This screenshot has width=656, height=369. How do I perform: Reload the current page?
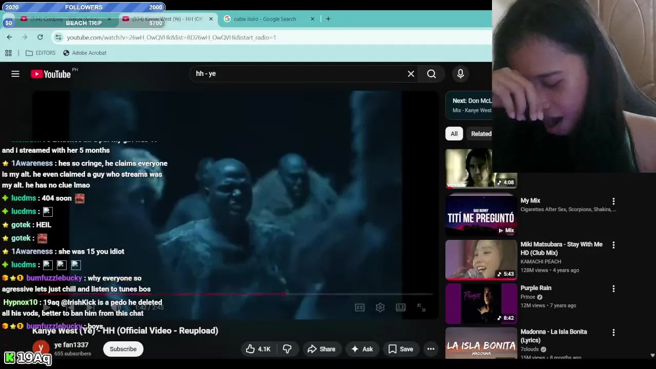(40, 37)
